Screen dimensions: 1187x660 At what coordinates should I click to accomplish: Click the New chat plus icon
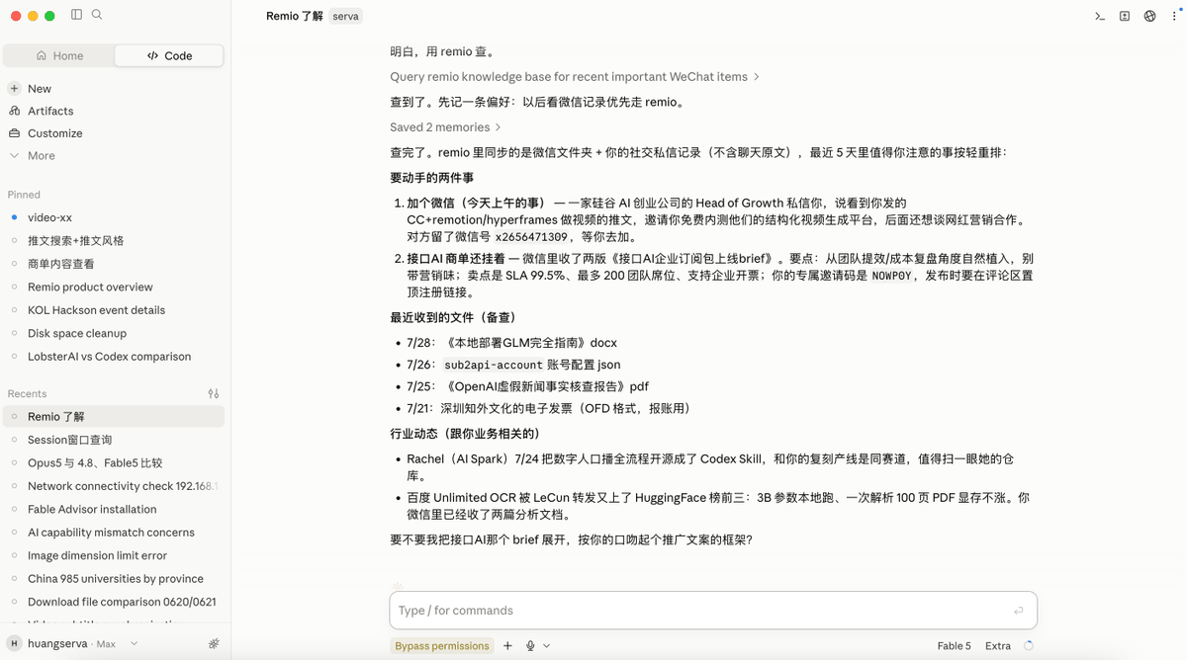click(x=14, y=89)
